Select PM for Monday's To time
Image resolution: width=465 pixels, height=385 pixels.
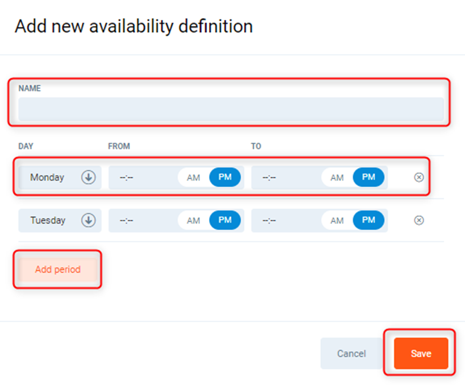(368, 178)
